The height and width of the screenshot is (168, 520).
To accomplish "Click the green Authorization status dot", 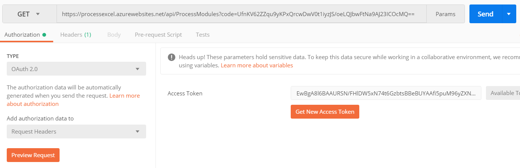I will (x=44, y=35).
